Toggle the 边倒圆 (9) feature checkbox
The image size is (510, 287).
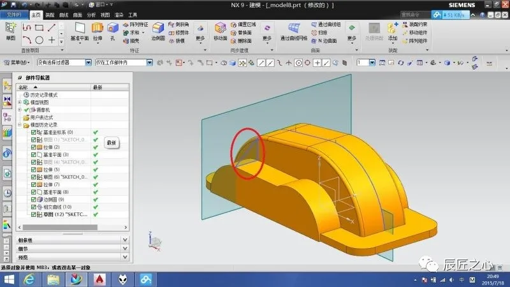(34, 200)
